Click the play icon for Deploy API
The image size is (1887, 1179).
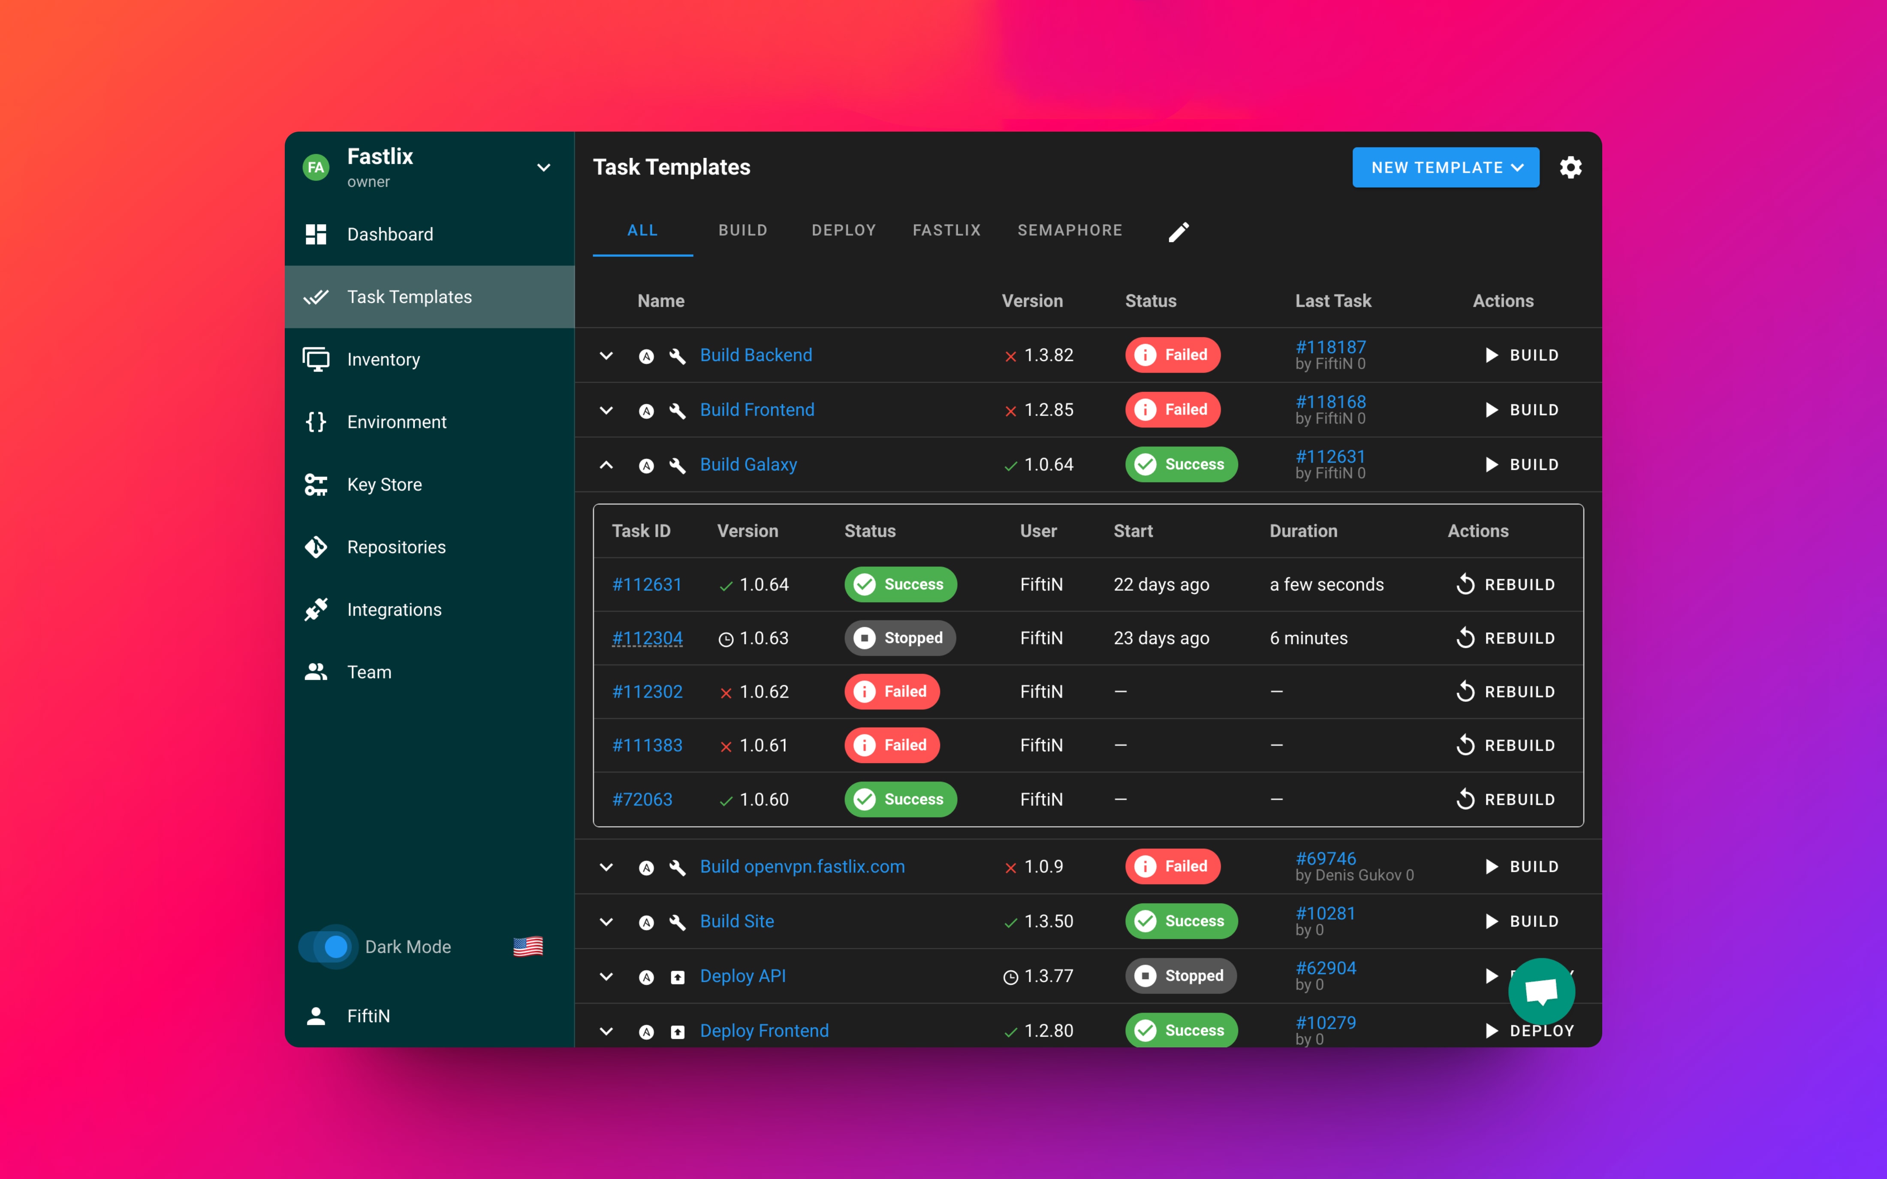pos(1491,975)
